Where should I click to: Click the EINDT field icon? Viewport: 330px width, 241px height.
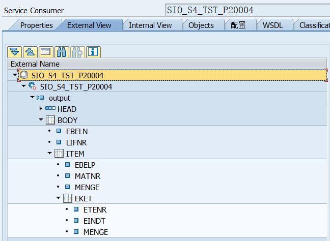click(x=76, y=221)
